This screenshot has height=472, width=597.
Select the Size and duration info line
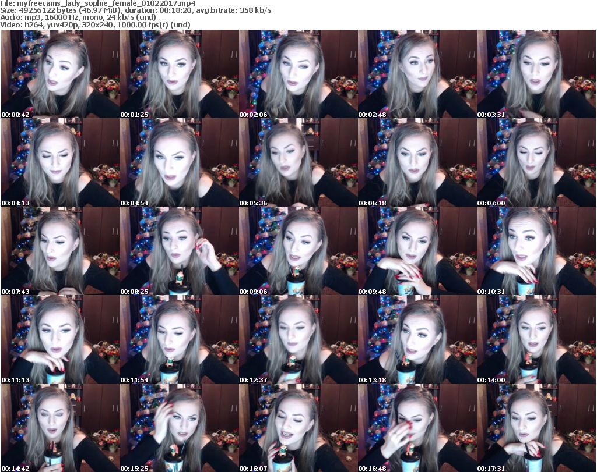click(136, 10)
